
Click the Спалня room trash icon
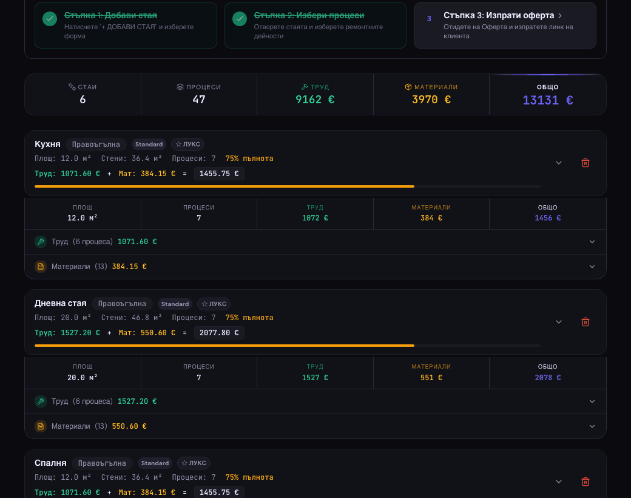coord(585,482)
